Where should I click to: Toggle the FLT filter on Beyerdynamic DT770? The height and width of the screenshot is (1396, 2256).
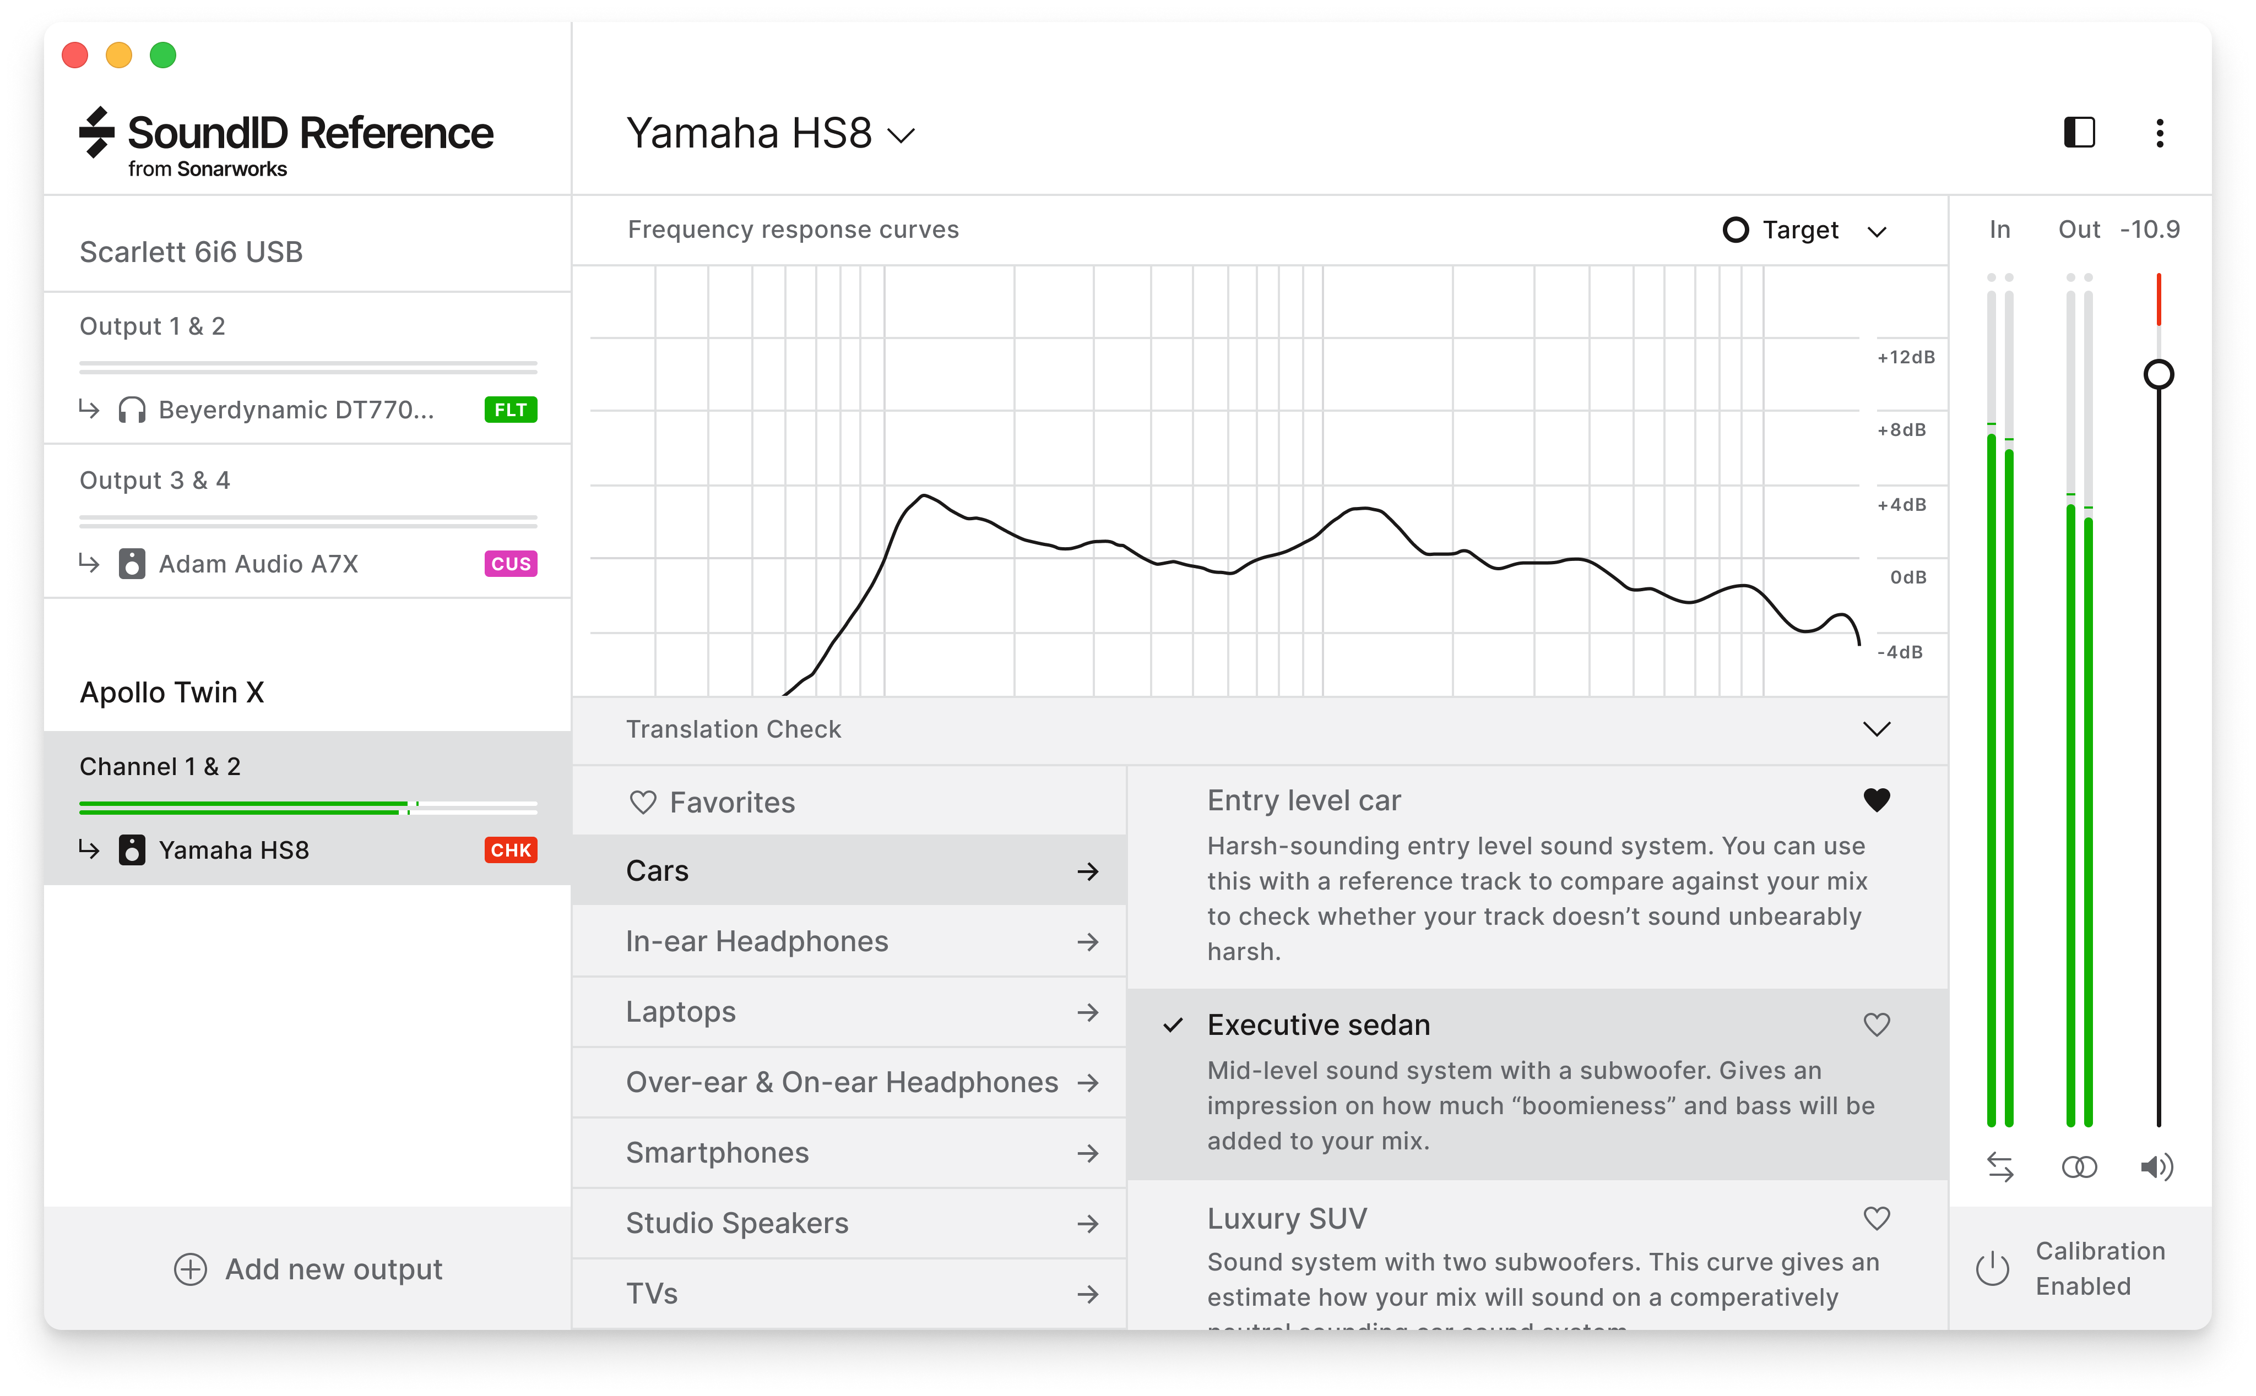(512, 409)
